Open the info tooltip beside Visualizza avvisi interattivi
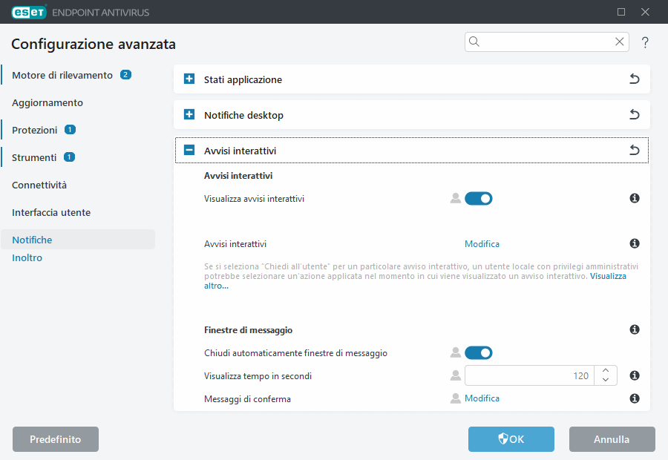668x460 pixels. pyautogui.click(x=635, y=198)
